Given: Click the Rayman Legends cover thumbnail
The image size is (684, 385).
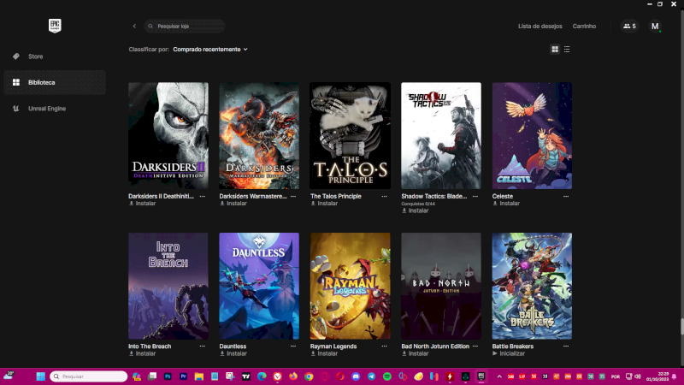Looking at the screenshot, I should 350,286.
